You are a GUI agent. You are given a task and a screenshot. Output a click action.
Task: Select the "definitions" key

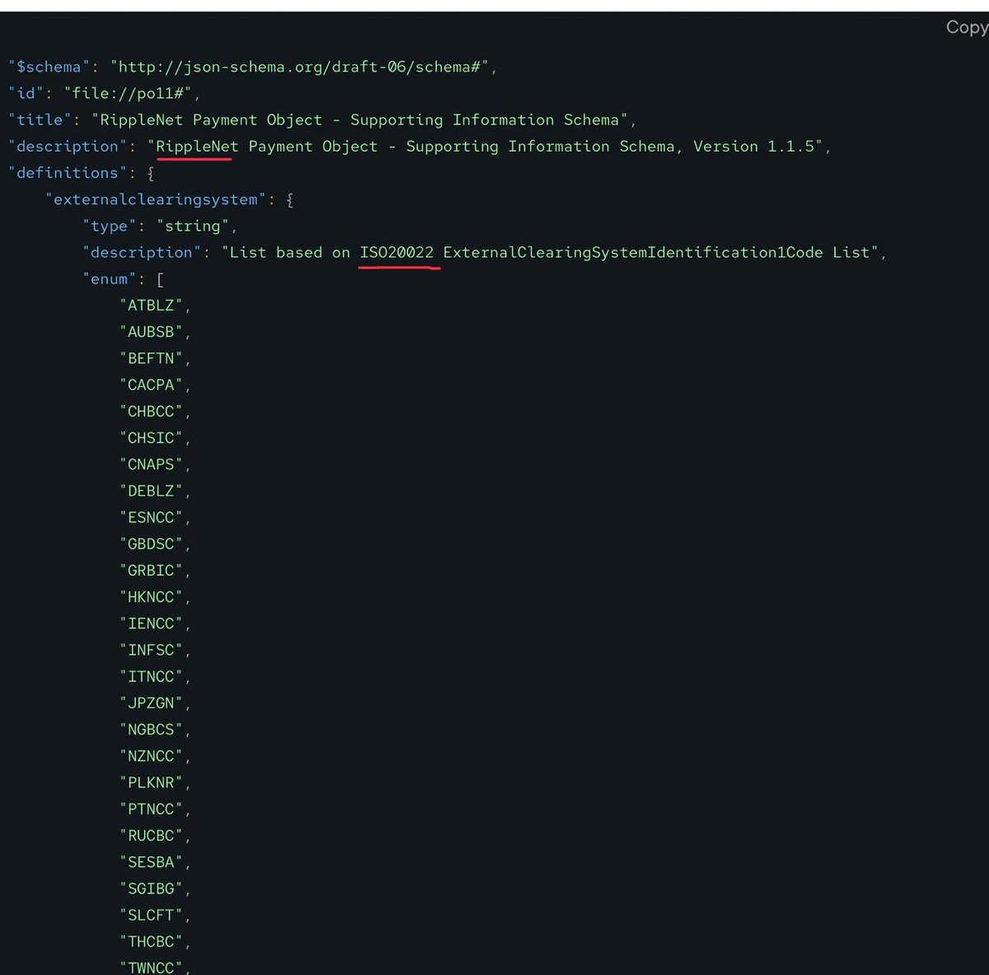point(68,172)
